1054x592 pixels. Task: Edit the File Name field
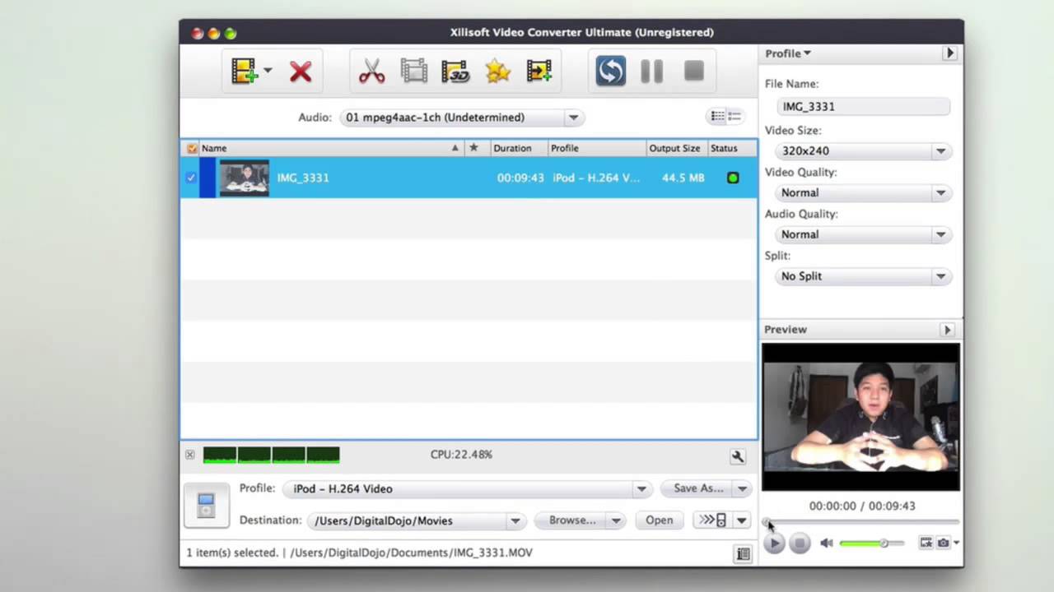[x=863, y=107]
